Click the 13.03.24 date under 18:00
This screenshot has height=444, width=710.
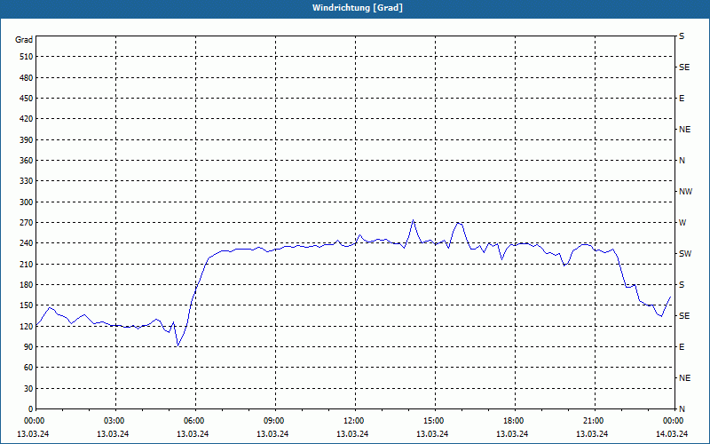(512, 434)
